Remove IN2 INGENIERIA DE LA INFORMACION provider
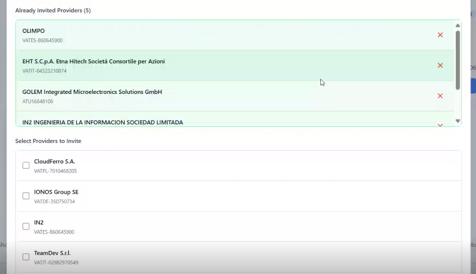The width and height of the screenshot is (476, 274). coord(440,125)
